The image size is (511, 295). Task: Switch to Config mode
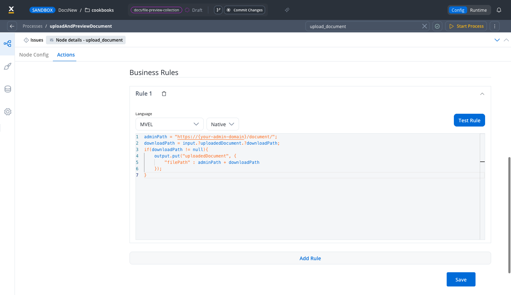458,10
